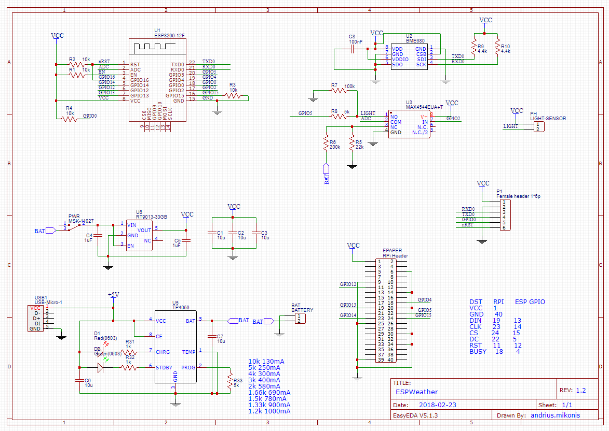The width and height of the screenshot is (609, 431).
Task: Select the +5V power flag
Action: [113, 295]
